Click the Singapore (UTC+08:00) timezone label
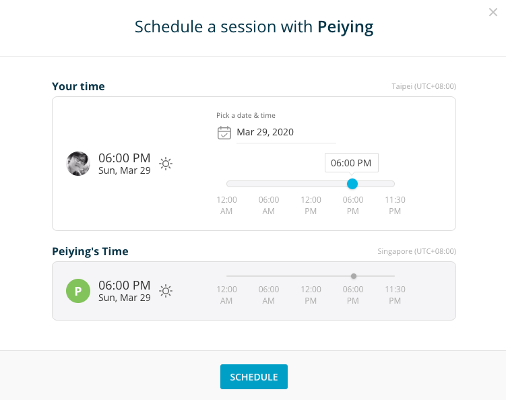506x400 pixels. (416, 251)
